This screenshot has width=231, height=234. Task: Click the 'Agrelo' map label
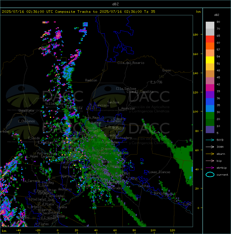point(68,167)
